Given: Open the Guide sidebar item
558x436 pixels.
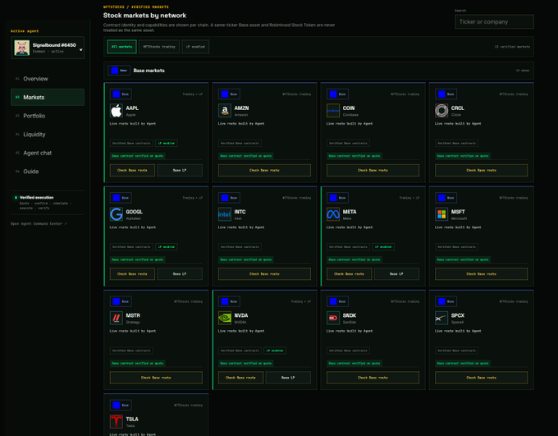Looking at the screenshot, I should tap(48, 172).
